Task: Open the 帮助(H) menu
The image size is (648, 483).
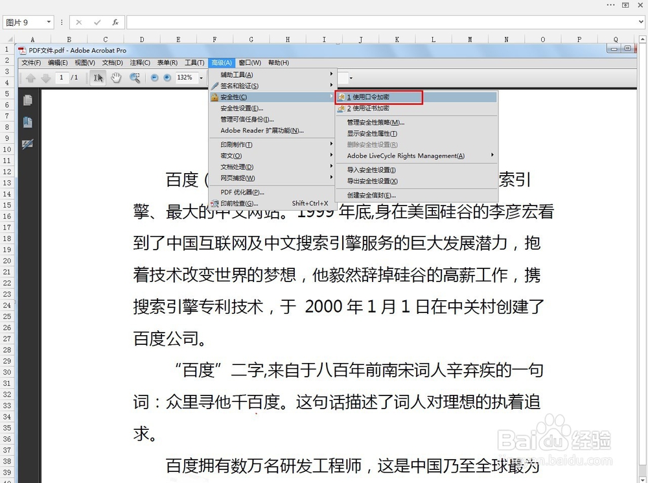Action: click(x=279, y=63)
